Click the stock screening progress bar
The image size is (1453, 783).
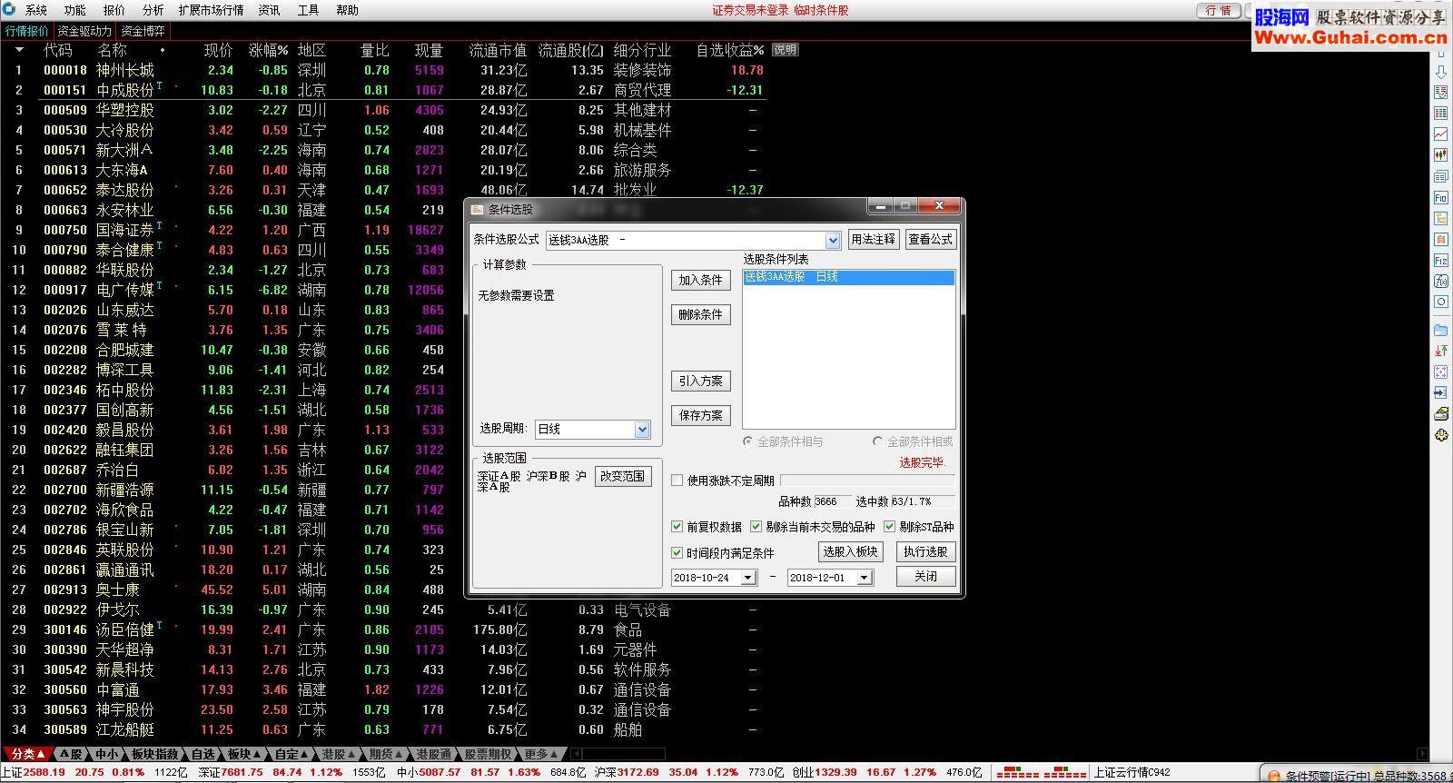(867, 481)
